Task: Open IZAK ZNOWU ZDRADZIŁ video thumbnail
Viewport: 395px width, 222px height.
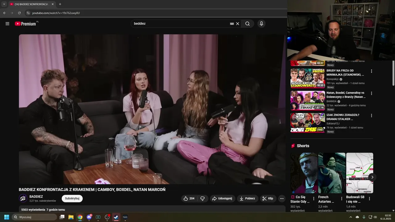Action: click(x=307, y=123)
